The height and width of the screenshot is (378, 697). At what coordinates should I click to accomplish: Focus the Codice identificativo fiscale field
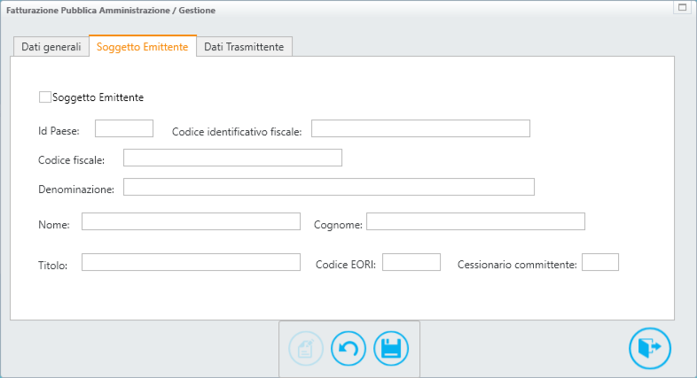tap(420, 129)
